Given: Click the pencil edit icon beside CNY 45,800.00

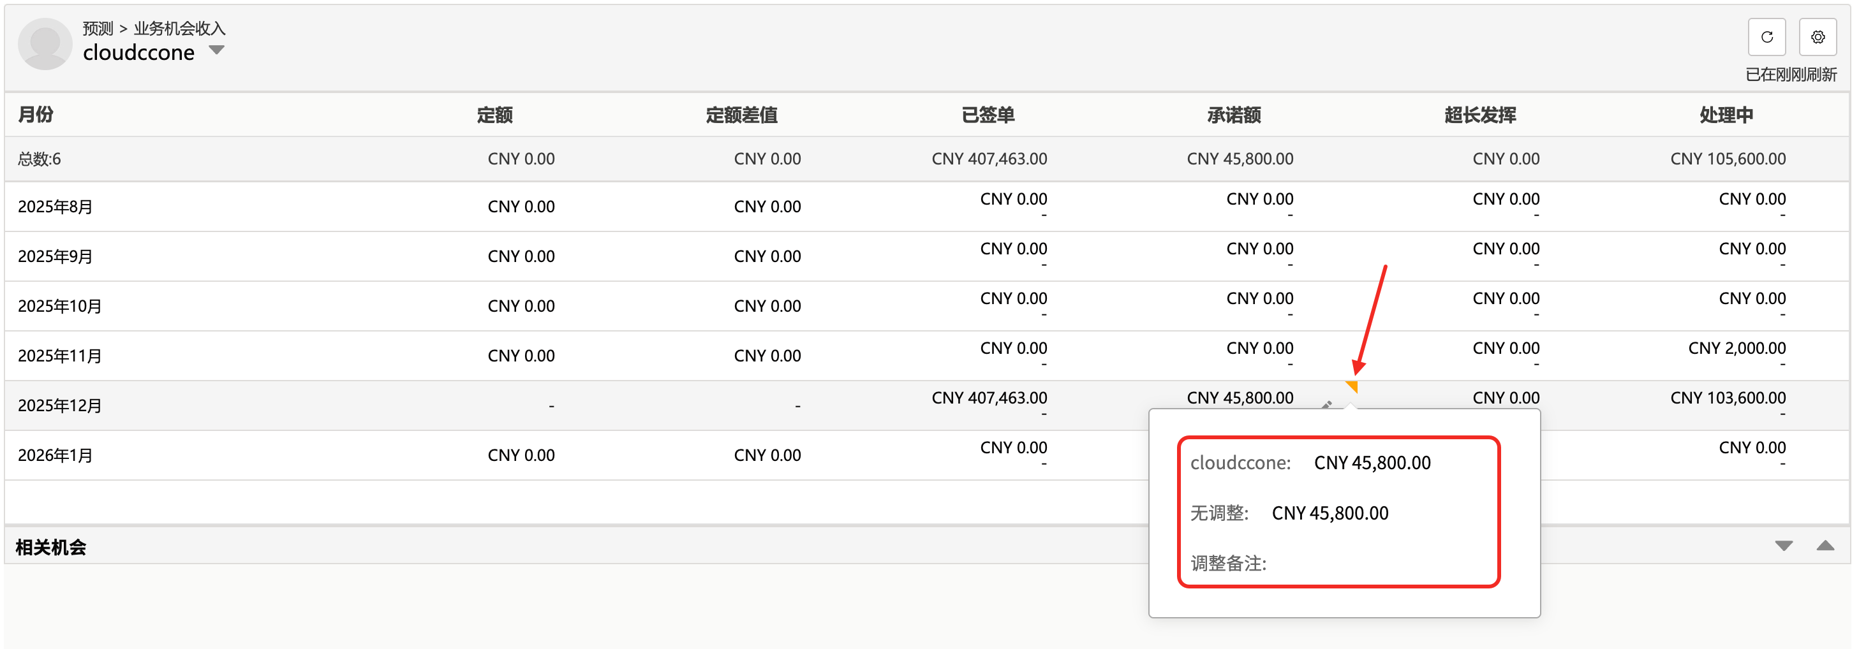Looking at the screenshot, I should pos(1326,405).
